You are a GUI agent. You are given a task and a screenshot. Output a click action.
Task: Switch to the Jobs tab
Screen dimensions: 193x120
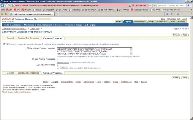(x=173, y=22)
